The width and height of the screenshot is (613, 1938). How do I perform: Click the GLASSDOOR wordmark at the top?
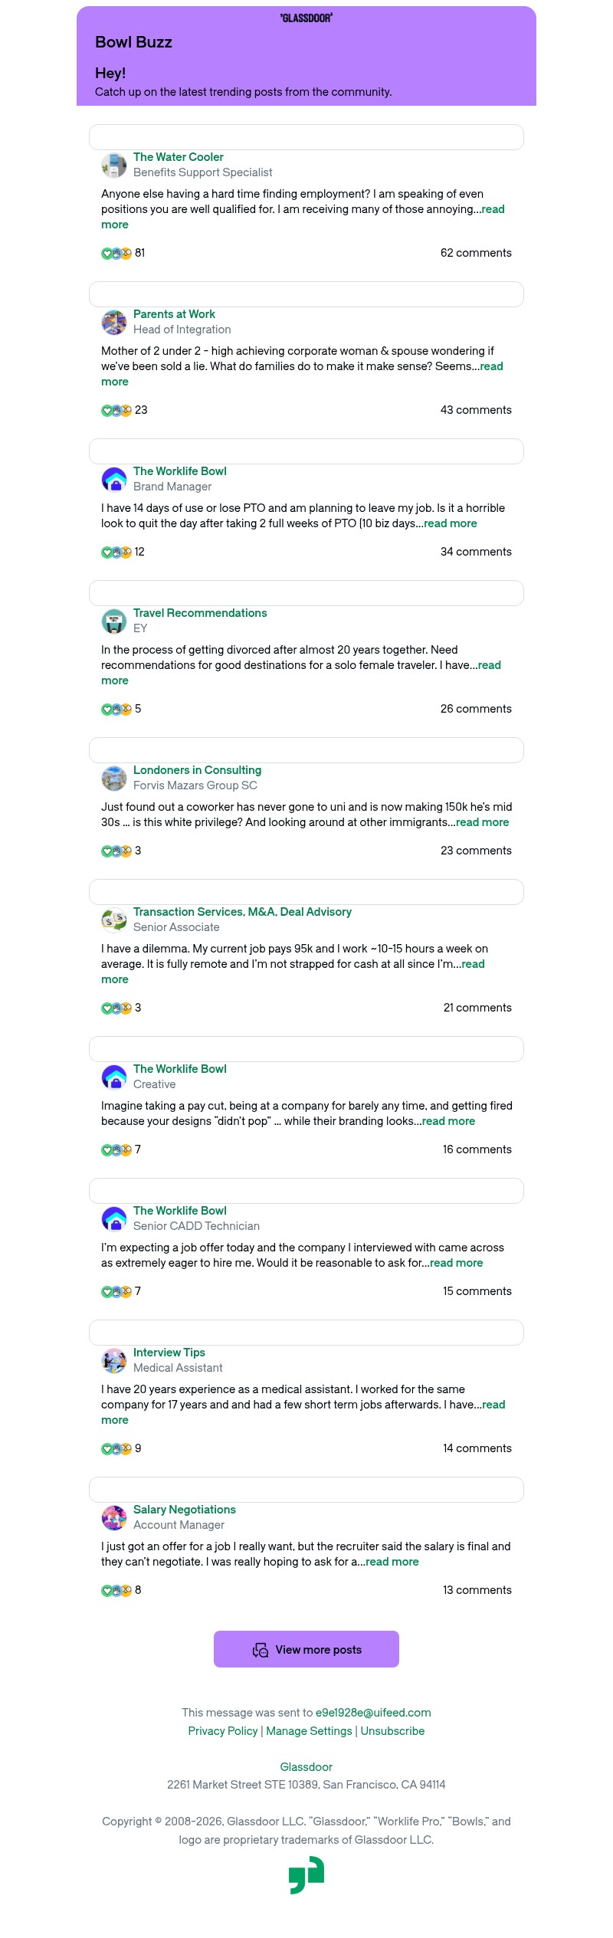(x=306, y=18)
